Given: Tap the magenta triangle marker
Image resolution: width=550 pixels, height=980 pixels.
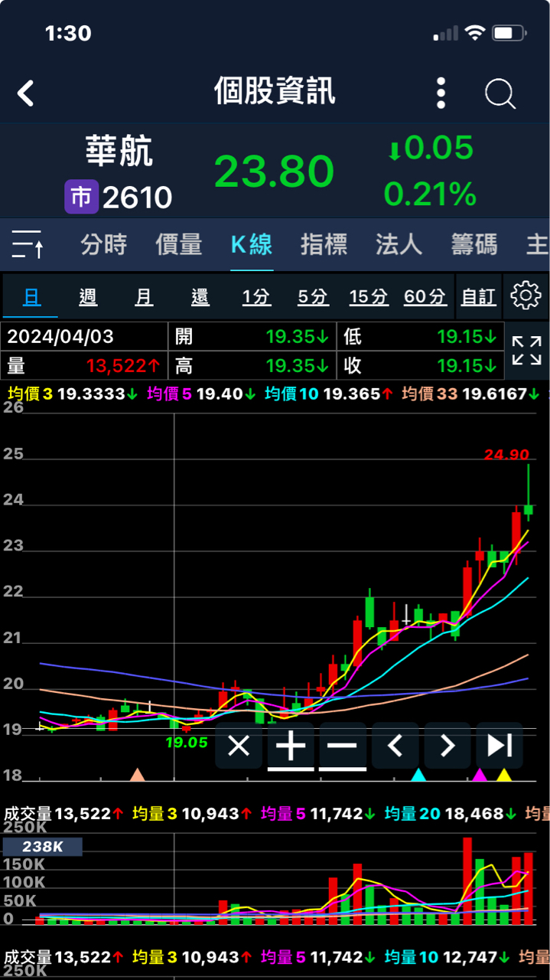Looking at the screenshot, I should click(x=480, y=775).
